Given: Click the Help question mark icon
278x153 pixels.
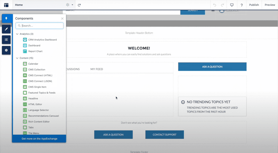Looking at the screenshot, I should point(242,5).
